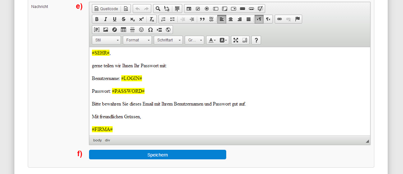Open the Format dropdown
The height and width of the screenshot is (174, 403).
(137, 40)
